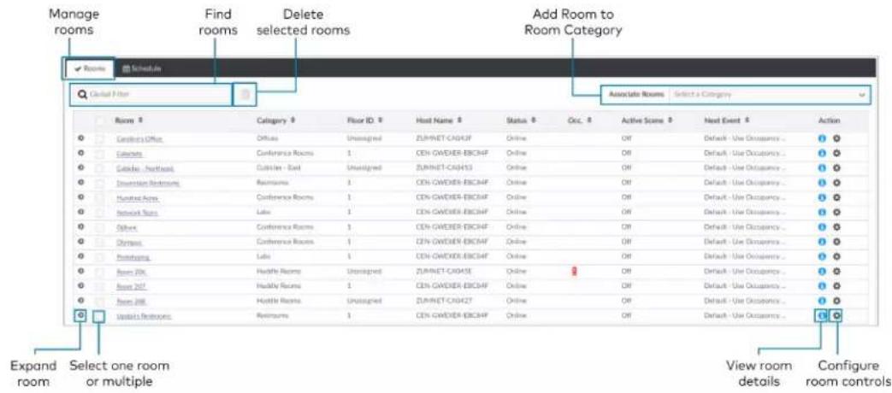Configure controls for Hundred Acres
The image size is (892, 393).
click(836, 197)
